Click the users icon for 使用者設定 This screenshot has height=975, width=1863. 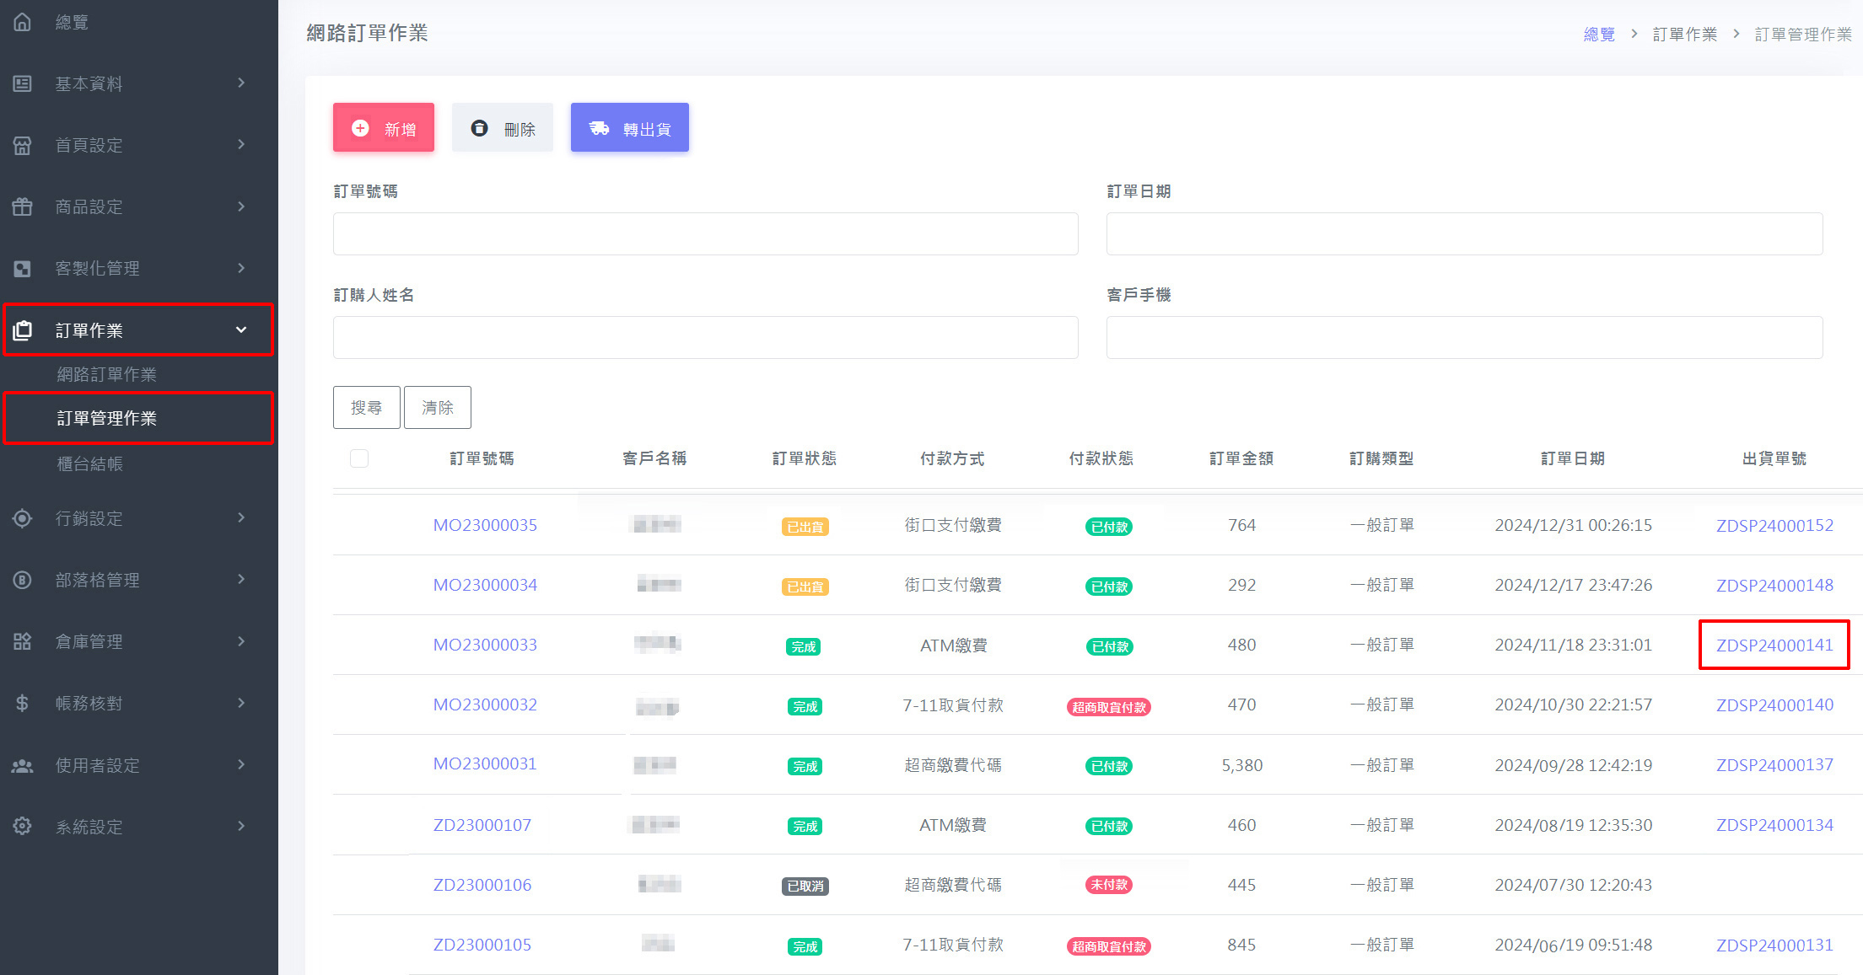[23, 765]
